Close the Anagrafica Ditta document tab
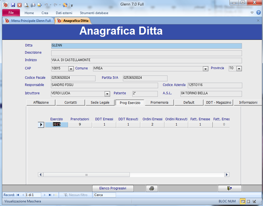 258,20
